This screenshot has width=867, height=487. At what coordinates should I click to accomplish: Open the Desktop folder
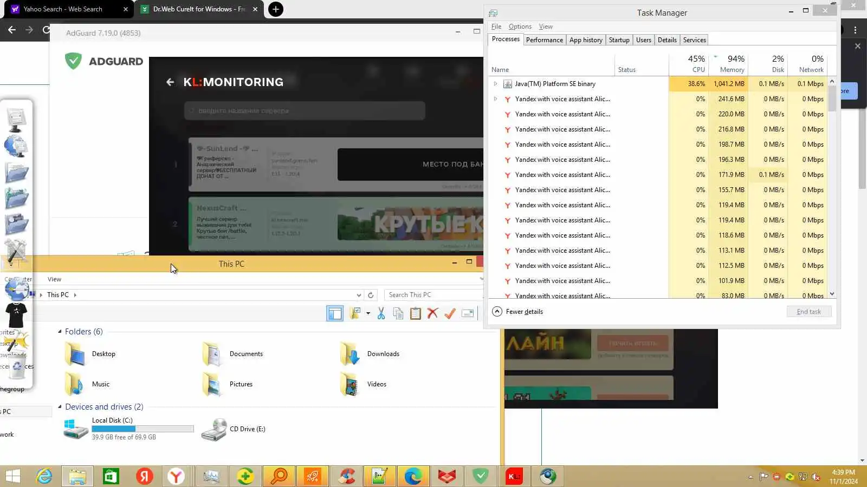[90, 354]
